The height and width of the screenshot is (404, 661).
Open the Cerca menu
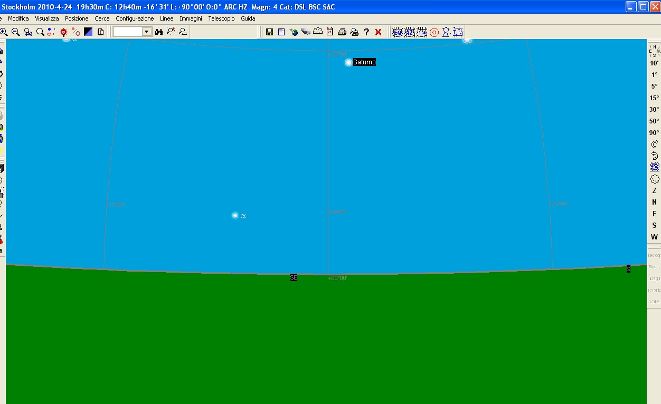(102, 18)
